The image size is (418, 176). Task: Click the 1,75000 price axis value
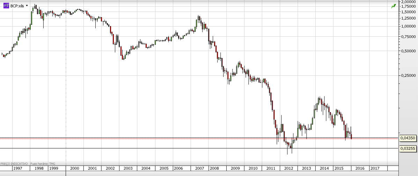408,6
